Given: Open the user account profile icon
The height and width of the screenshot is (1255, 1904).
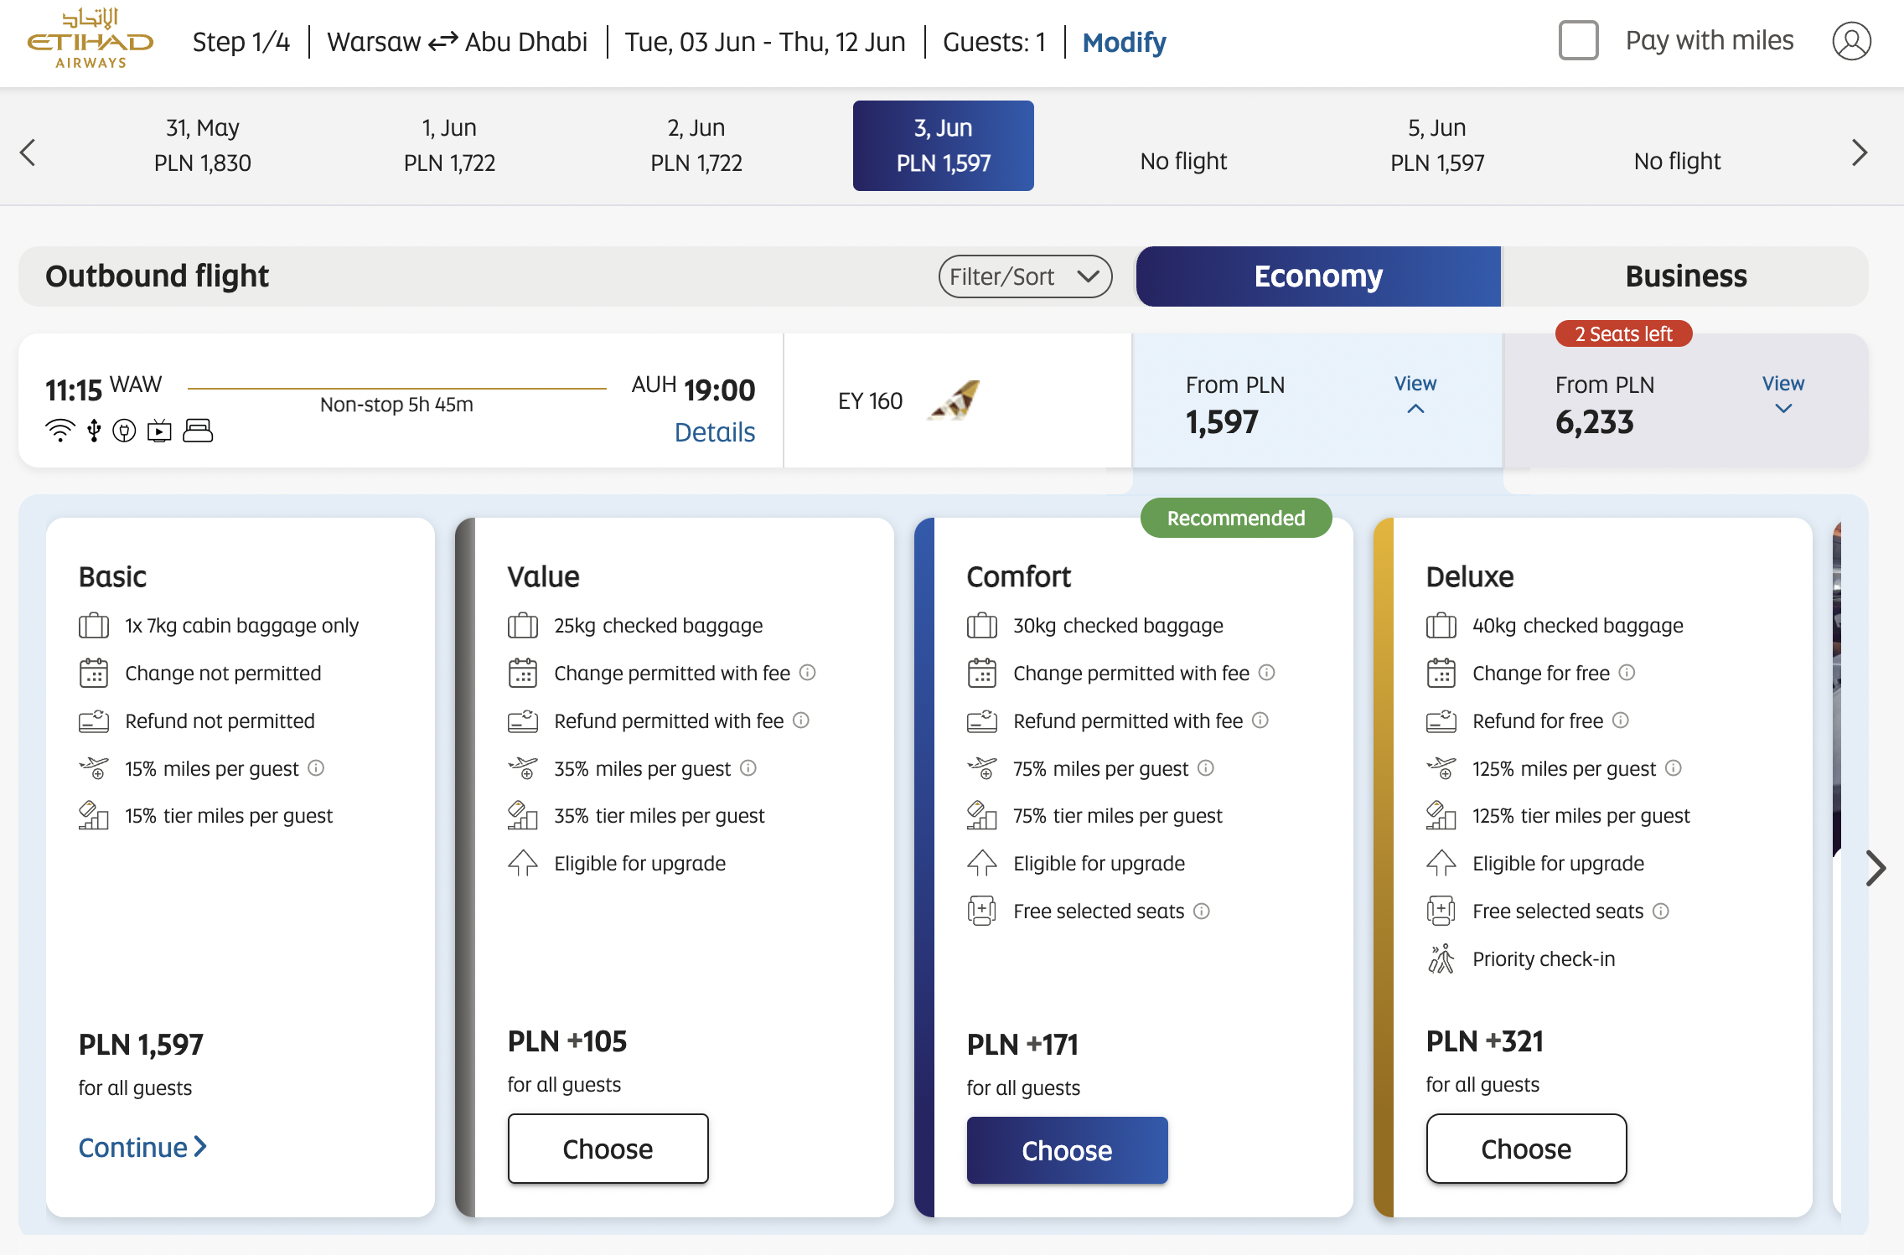Looking at the screenshot, I should pos(1850,41).
